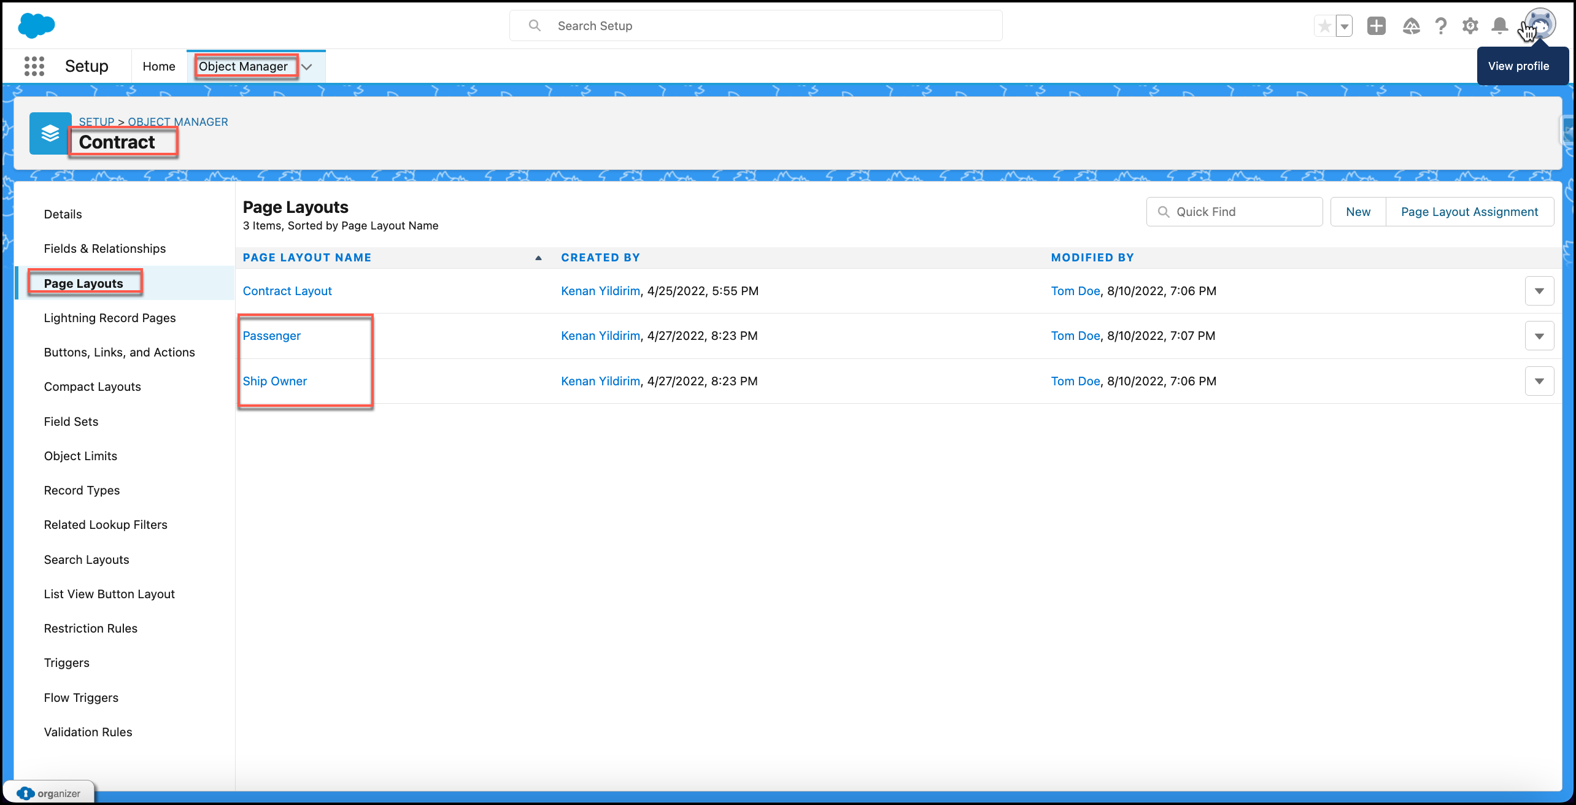Click the Contract object layers icon
Screen dimensions: 1576x805
(x=50, y=133)
